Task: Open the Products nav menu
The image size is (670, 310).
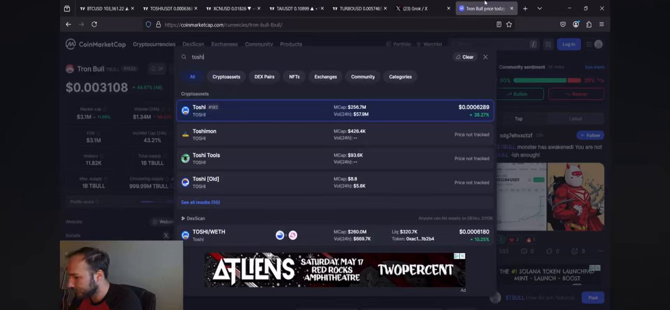Action: pyautogui.click(x=291, y=44)
